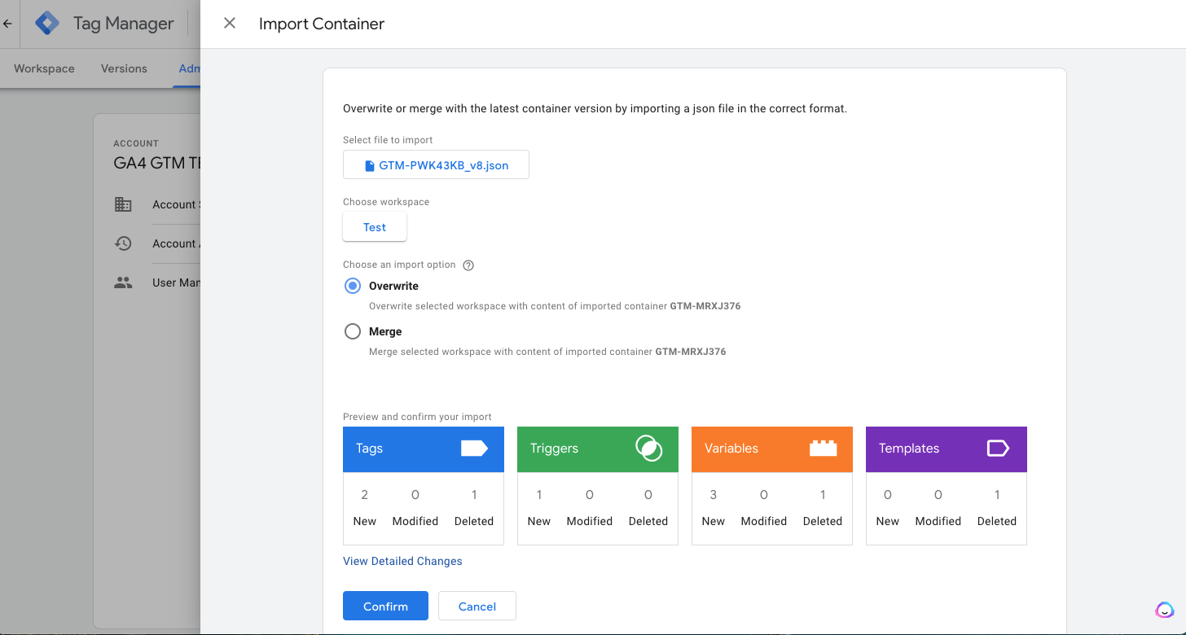Switch to the Versions tab
1186x635 pixels.
124,68
